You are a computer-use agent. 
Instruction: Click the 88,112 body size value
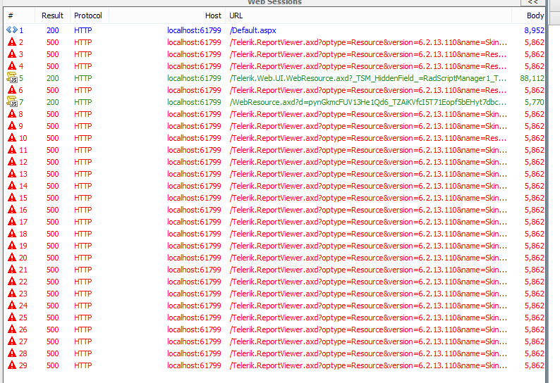[532, 78]
